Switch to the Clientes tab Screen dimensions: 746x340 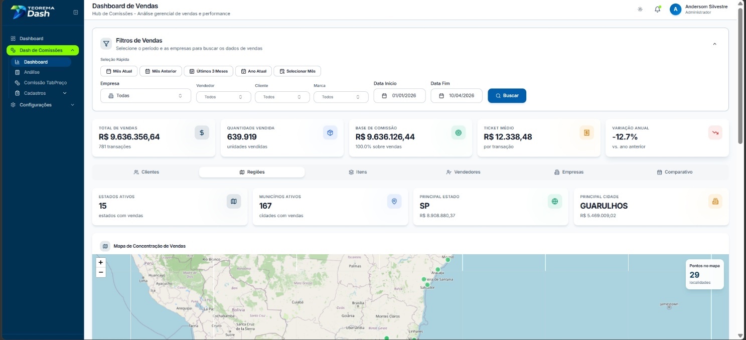pos(146,172)
